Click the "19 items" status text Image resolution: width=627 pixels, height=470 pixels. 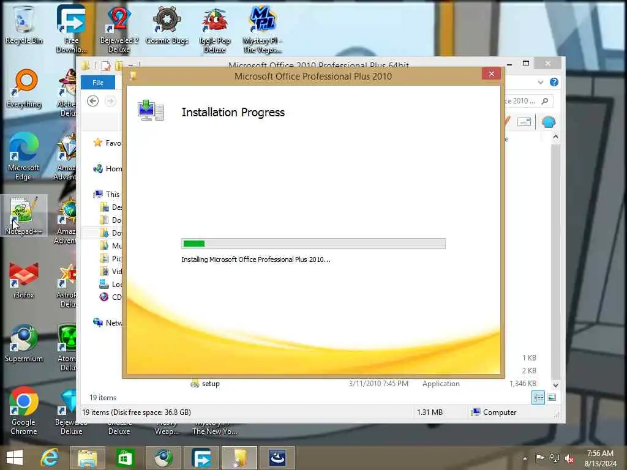(x=103, y=398)
